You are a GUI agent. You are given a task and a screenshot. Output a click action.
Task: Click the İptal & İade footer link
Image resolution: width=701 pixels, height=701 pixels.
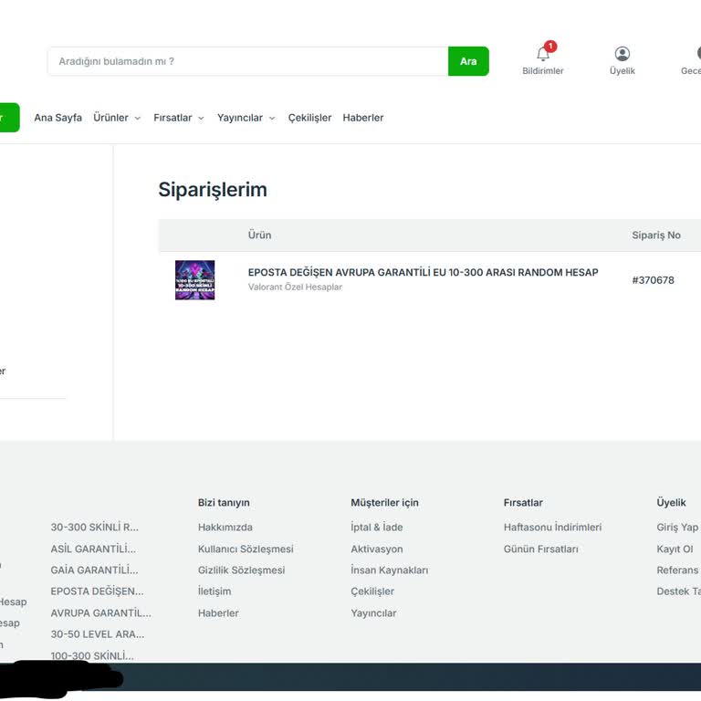[x=376, y=528]
